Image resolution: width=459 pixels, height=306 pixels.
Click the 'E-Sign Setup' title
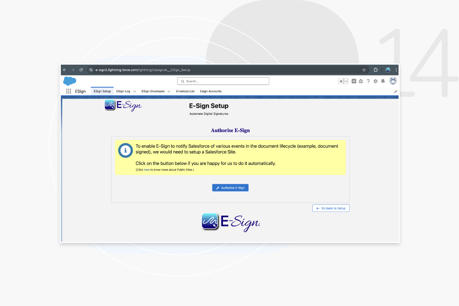tap(209, 106)
